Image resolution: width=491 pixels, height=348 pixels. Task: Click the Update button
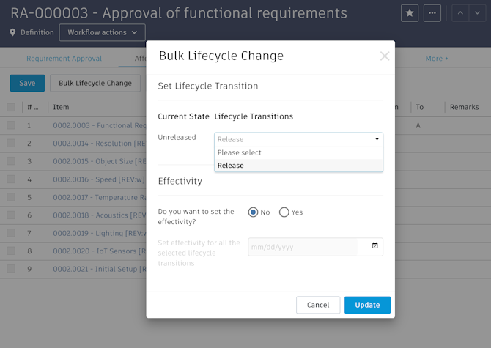click(x=367, y=305)
